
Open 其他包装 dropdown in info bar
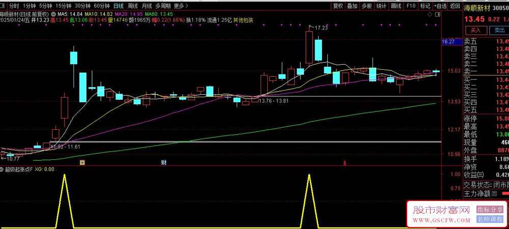(x=243, y=20)
